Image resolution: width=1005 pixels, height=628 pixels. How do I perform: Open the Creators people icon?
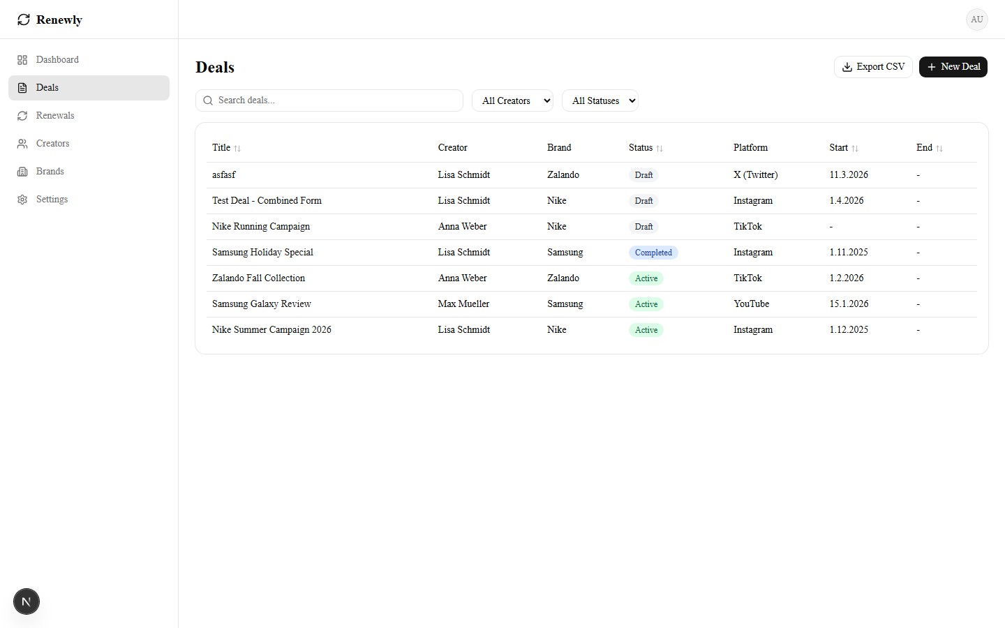(x=22, y=144)
